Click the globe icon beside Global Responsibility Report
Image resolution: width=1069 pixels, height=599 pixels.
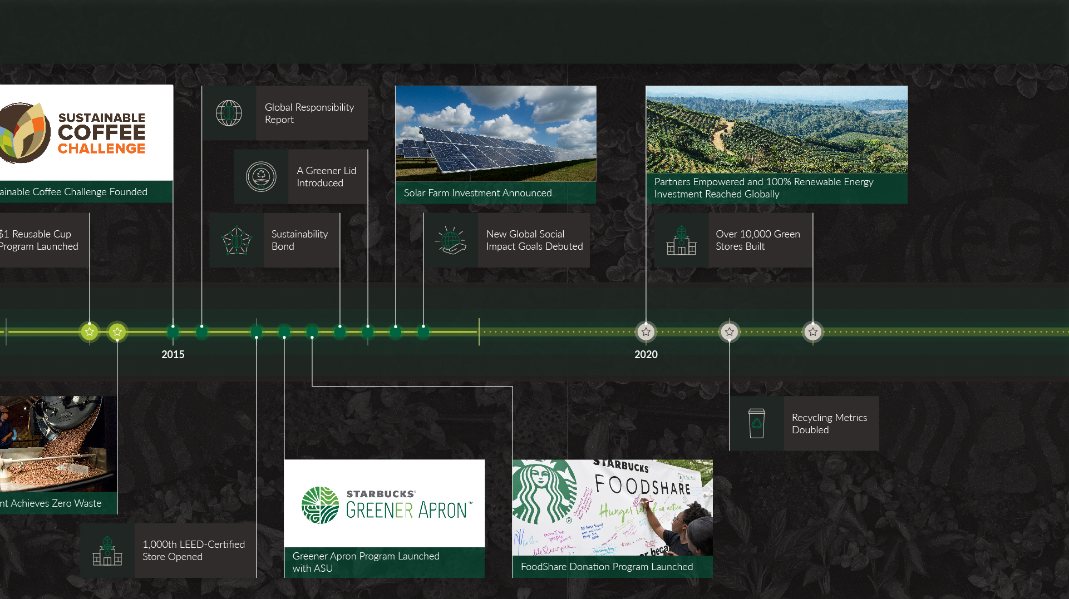pyautogui.click(x=229, y=113)
